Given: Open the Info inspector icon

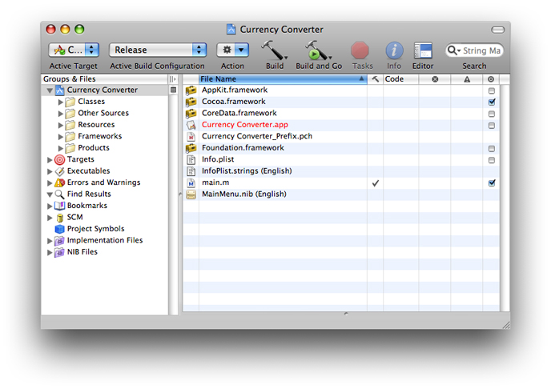Looking at the screenshot, I should coord(394,50).
